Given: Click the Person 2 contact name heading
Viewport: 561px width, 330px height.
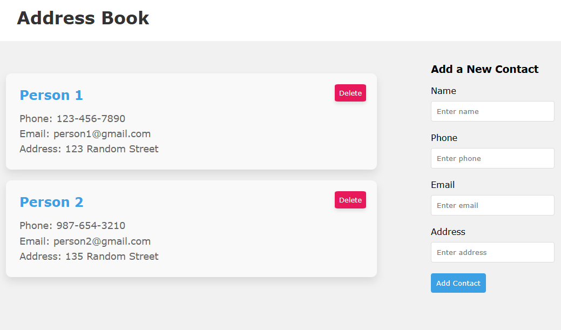Looking at the screenshot, I should (x=51, y=202).
